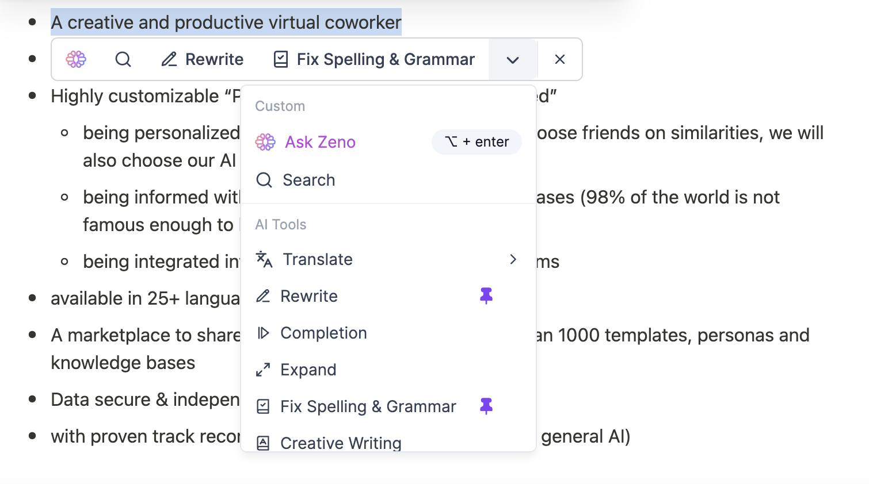Click the text 'with proven track' bullet
This screenshot has height=484, width=869.
[122, 436]
